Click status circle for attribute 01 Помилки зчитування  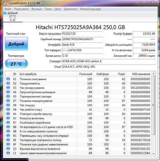click(x=8, y=79)
